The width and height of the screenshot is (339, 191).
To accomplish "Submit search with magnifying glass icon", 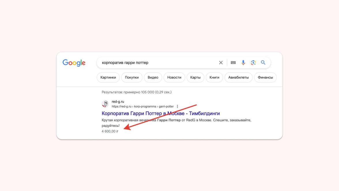I will (x=263, y=63).
